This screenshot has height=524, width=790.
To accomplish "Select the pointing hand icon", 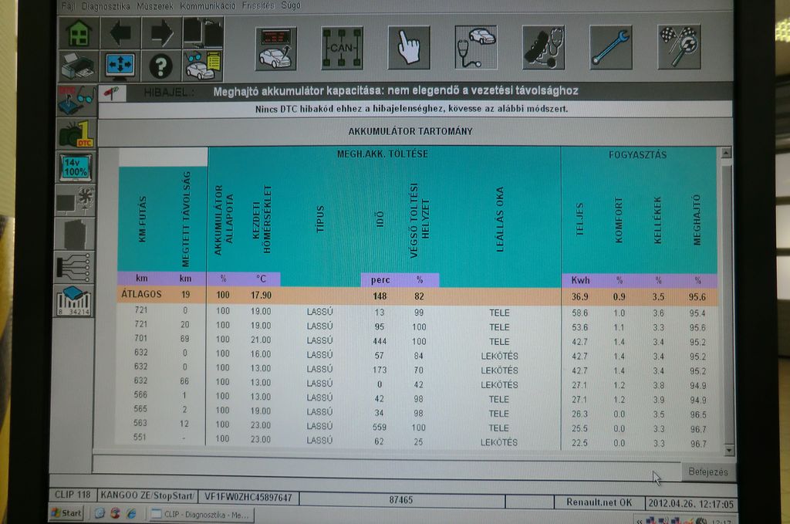I will pyautogui.click(x=409, y=48).
